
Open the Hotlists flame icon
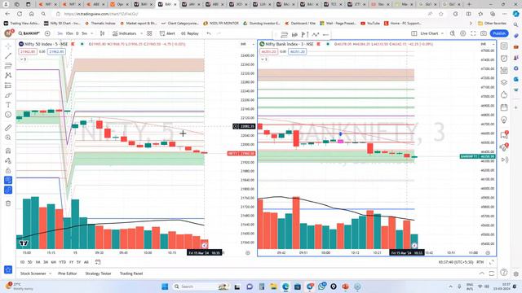point(504,95)
